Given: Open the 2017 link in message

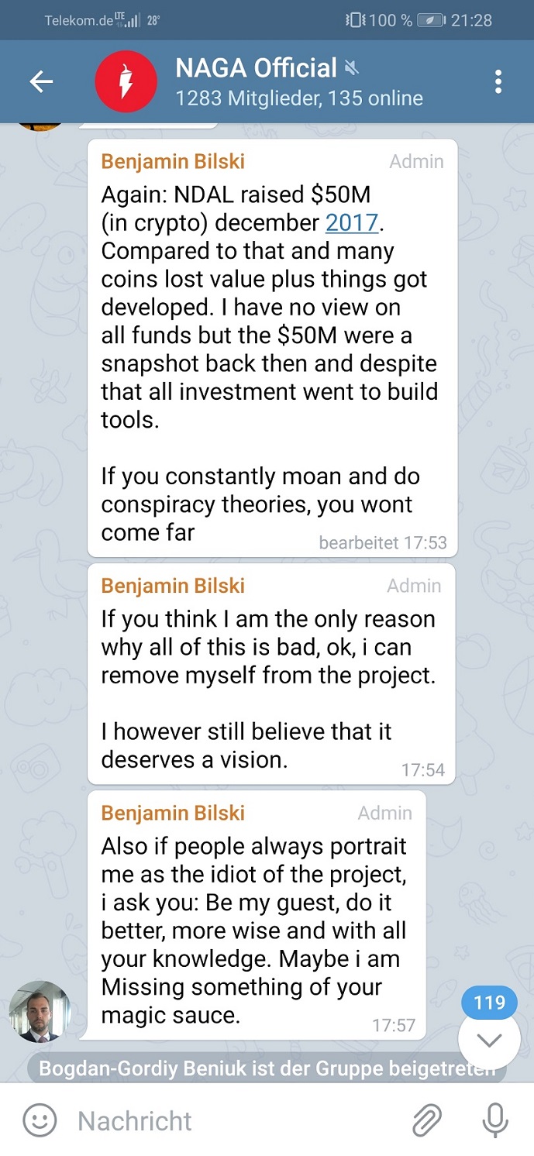Looking at the screenshot, I should (352, 223).
